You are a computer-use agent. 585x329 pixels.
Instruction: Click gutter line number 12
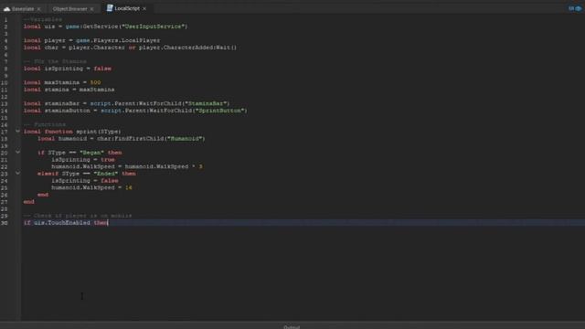pyautogui.click(x=5, y=97)
